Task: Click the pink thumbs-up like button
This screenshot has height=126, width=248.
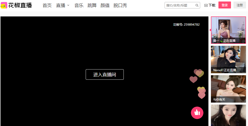Action: (197, 113)
